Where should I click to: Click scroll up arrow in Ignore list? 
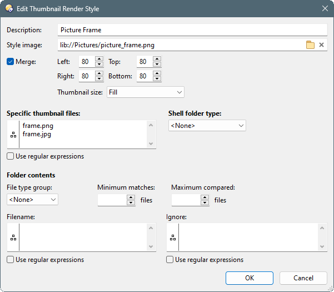coord(322,228)
